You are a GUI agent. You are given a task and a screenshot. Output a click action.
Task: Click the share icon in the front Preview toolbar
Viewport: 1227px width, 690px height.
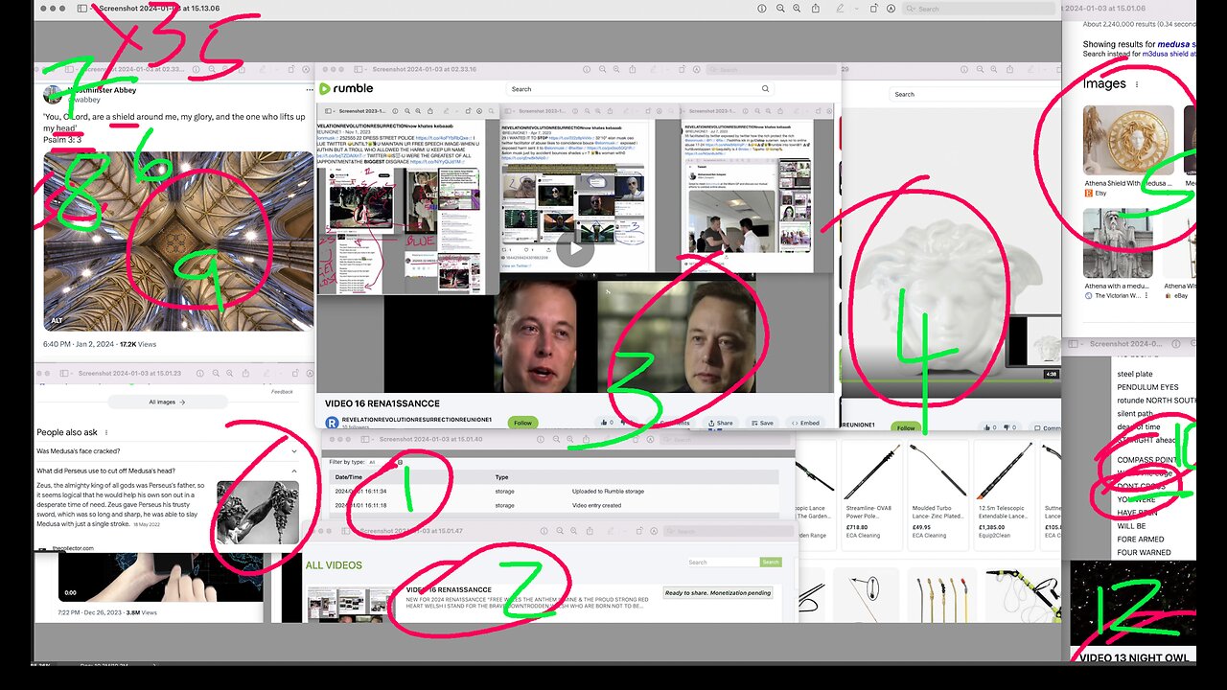pyautogui.click(x=815, y=8)
